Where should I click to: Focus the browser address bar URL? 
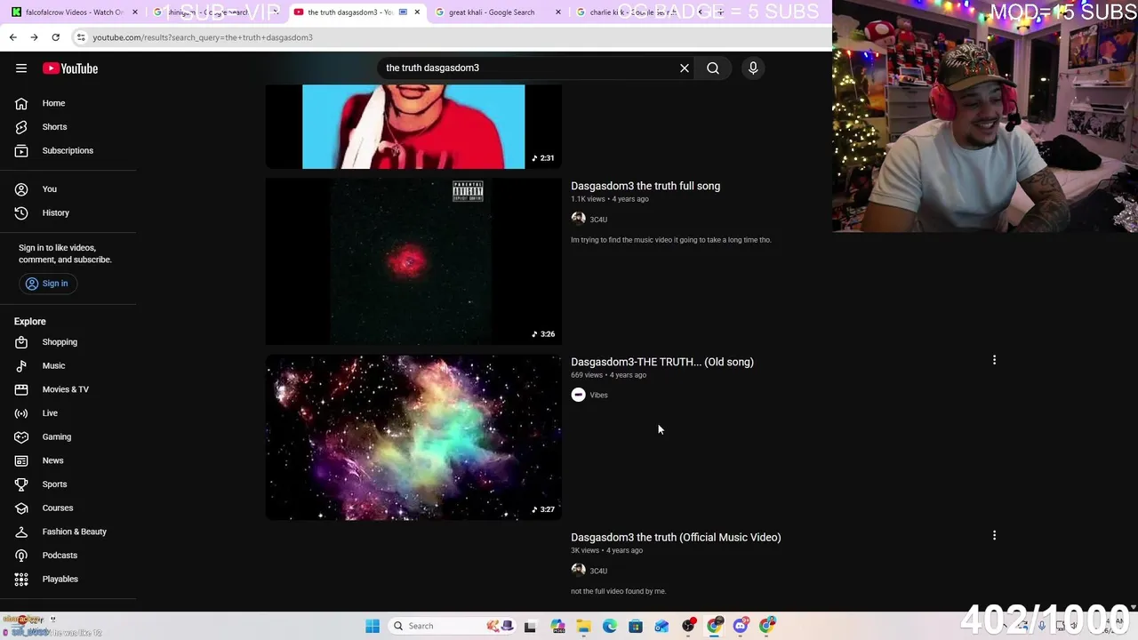[203, 37]
